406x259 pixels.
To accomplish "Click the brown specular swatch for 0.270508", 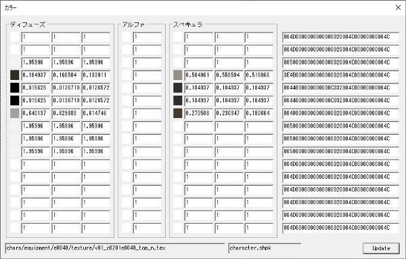I will (x=177, y=113).
